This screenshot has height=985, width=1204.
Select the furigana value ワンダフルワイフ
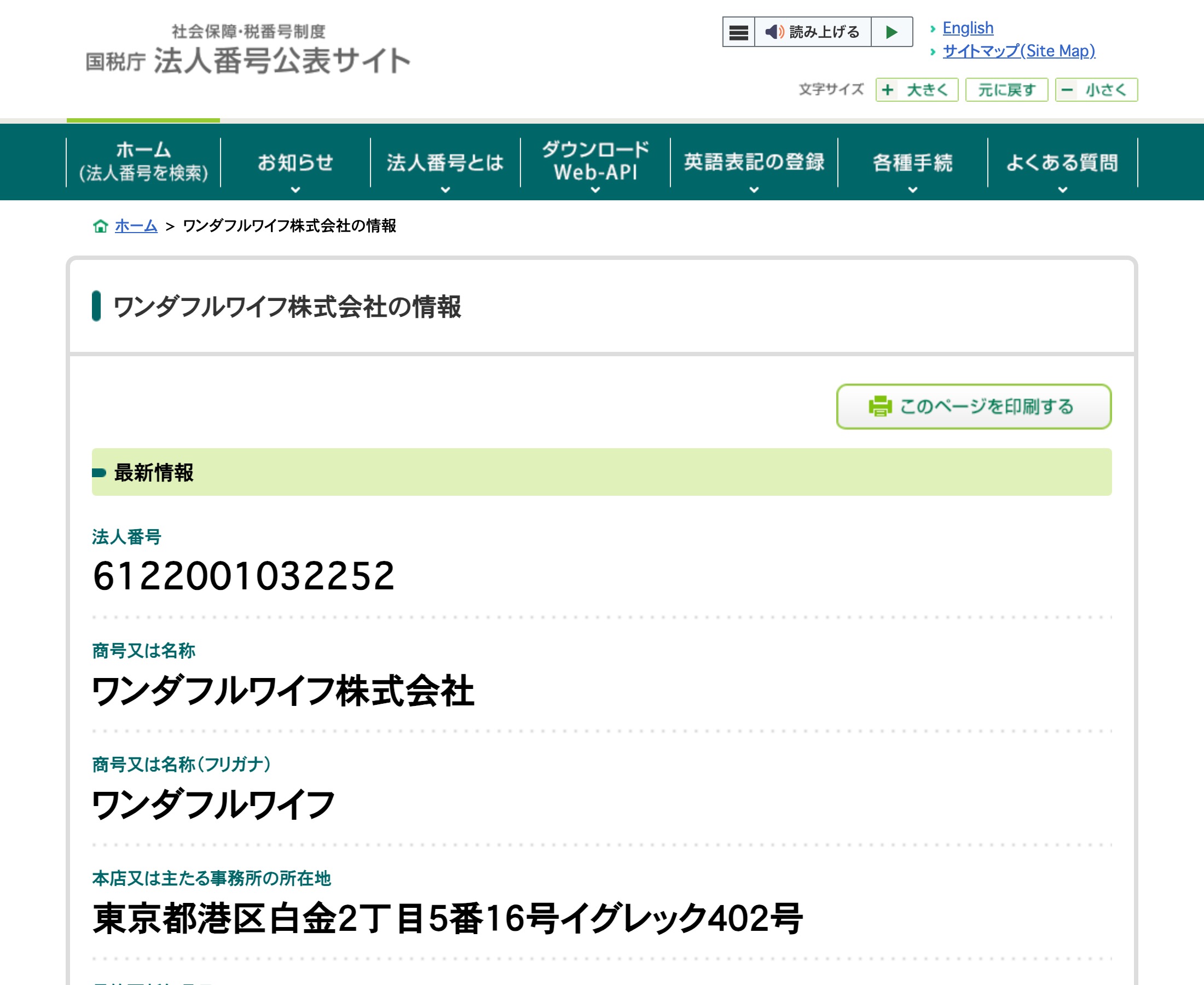tap(213, 804)
